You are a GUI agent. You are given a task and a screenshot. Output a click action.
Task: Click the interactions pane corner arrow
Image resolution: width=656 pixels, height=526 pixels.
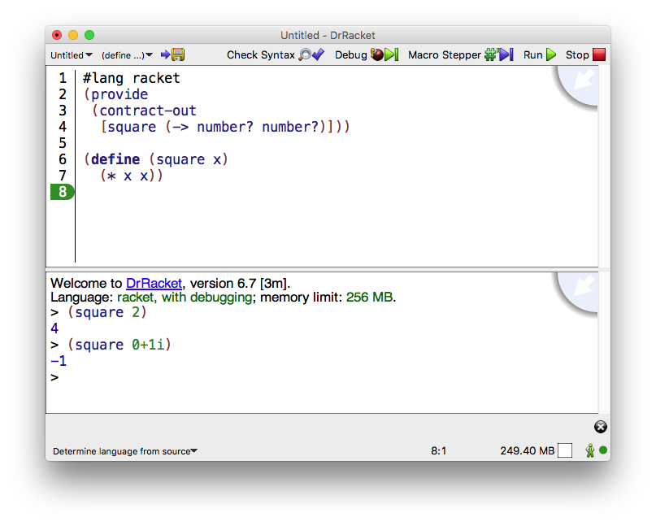tap(583, 286)
